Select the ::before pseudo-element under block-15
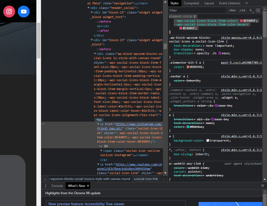This screenshot has height=206, width=267. [104, 21]
